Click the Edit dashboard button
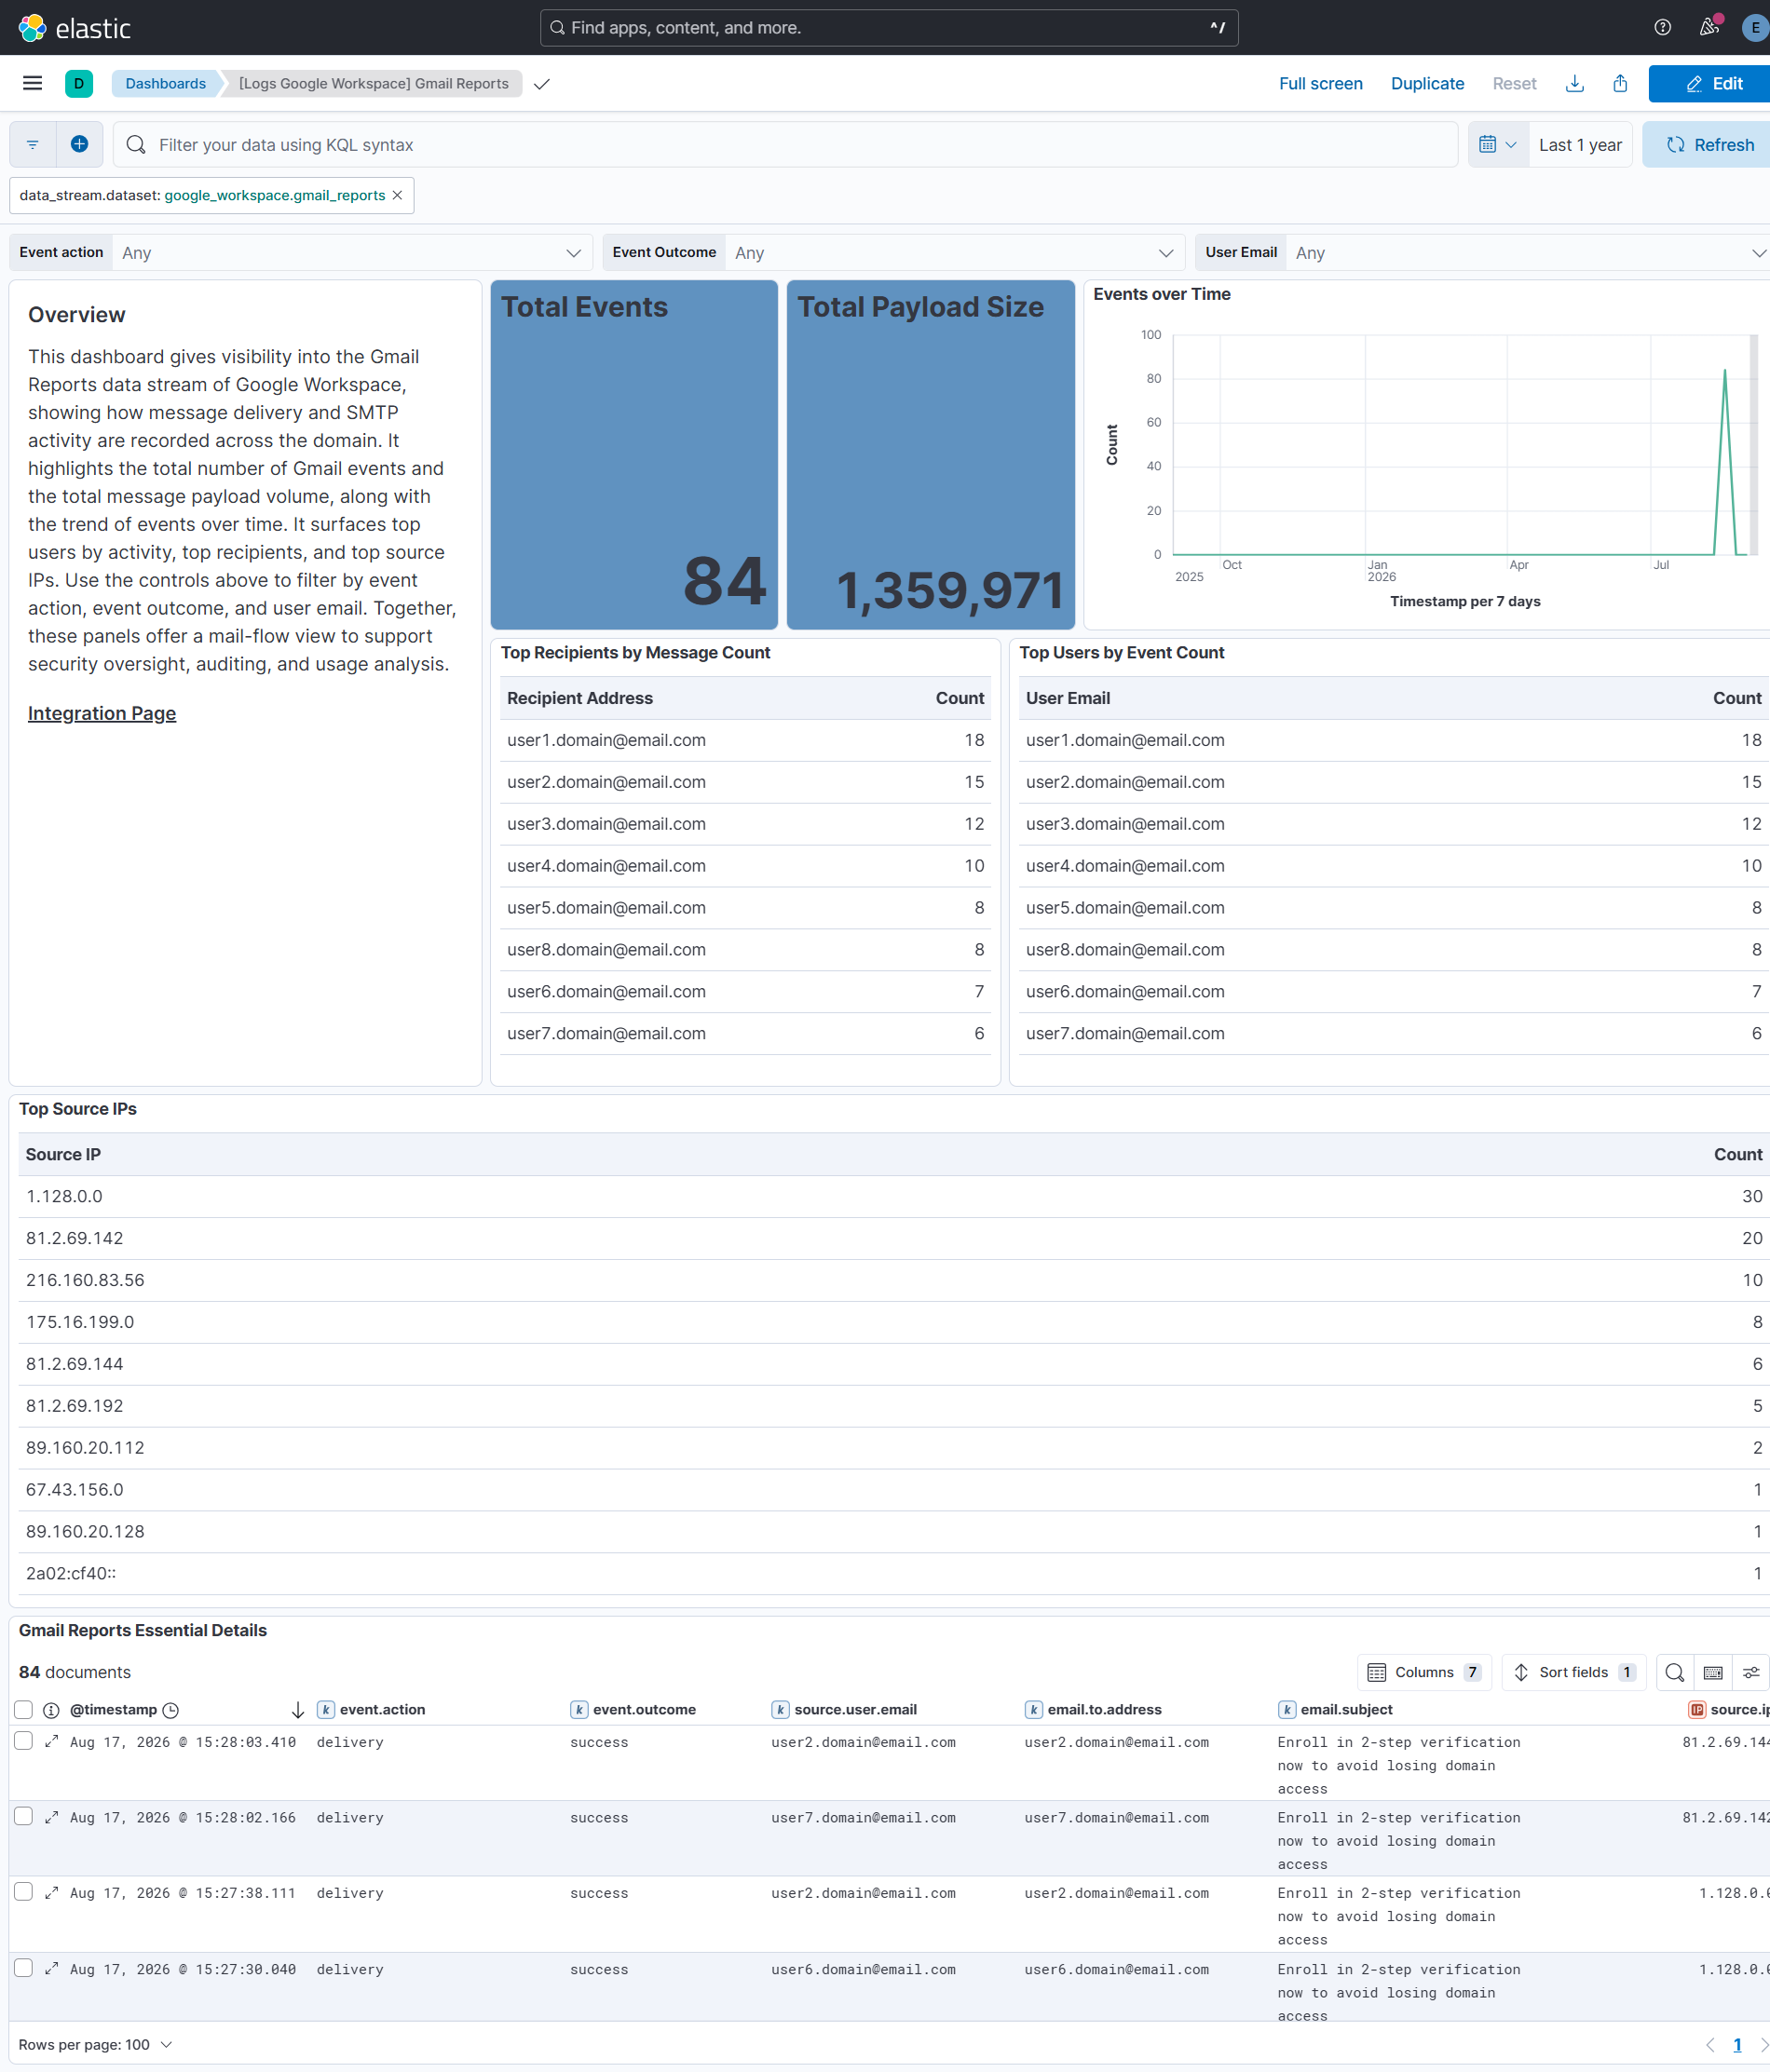Screen dimensions: 1770x2072 tap(1712, 84)
